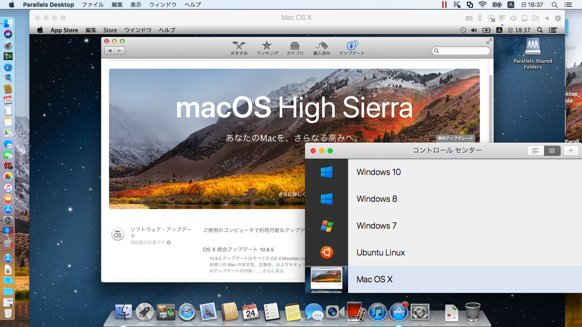
Task: Open the ランキング star icon tab
Action: coord(267,48)
